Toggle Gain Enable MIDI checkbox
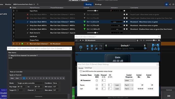 click(x=97, y=89)
